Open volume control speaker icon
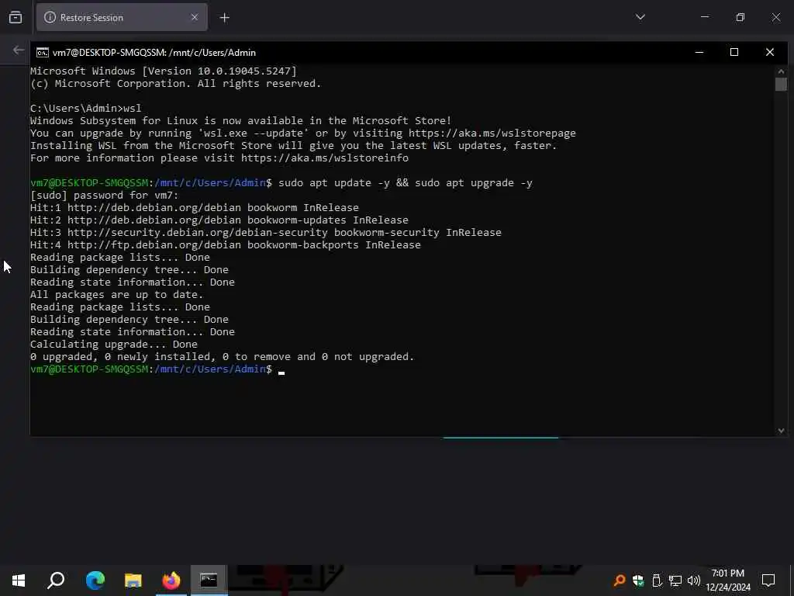The image size is (794, 596). [x=694, y=580]
